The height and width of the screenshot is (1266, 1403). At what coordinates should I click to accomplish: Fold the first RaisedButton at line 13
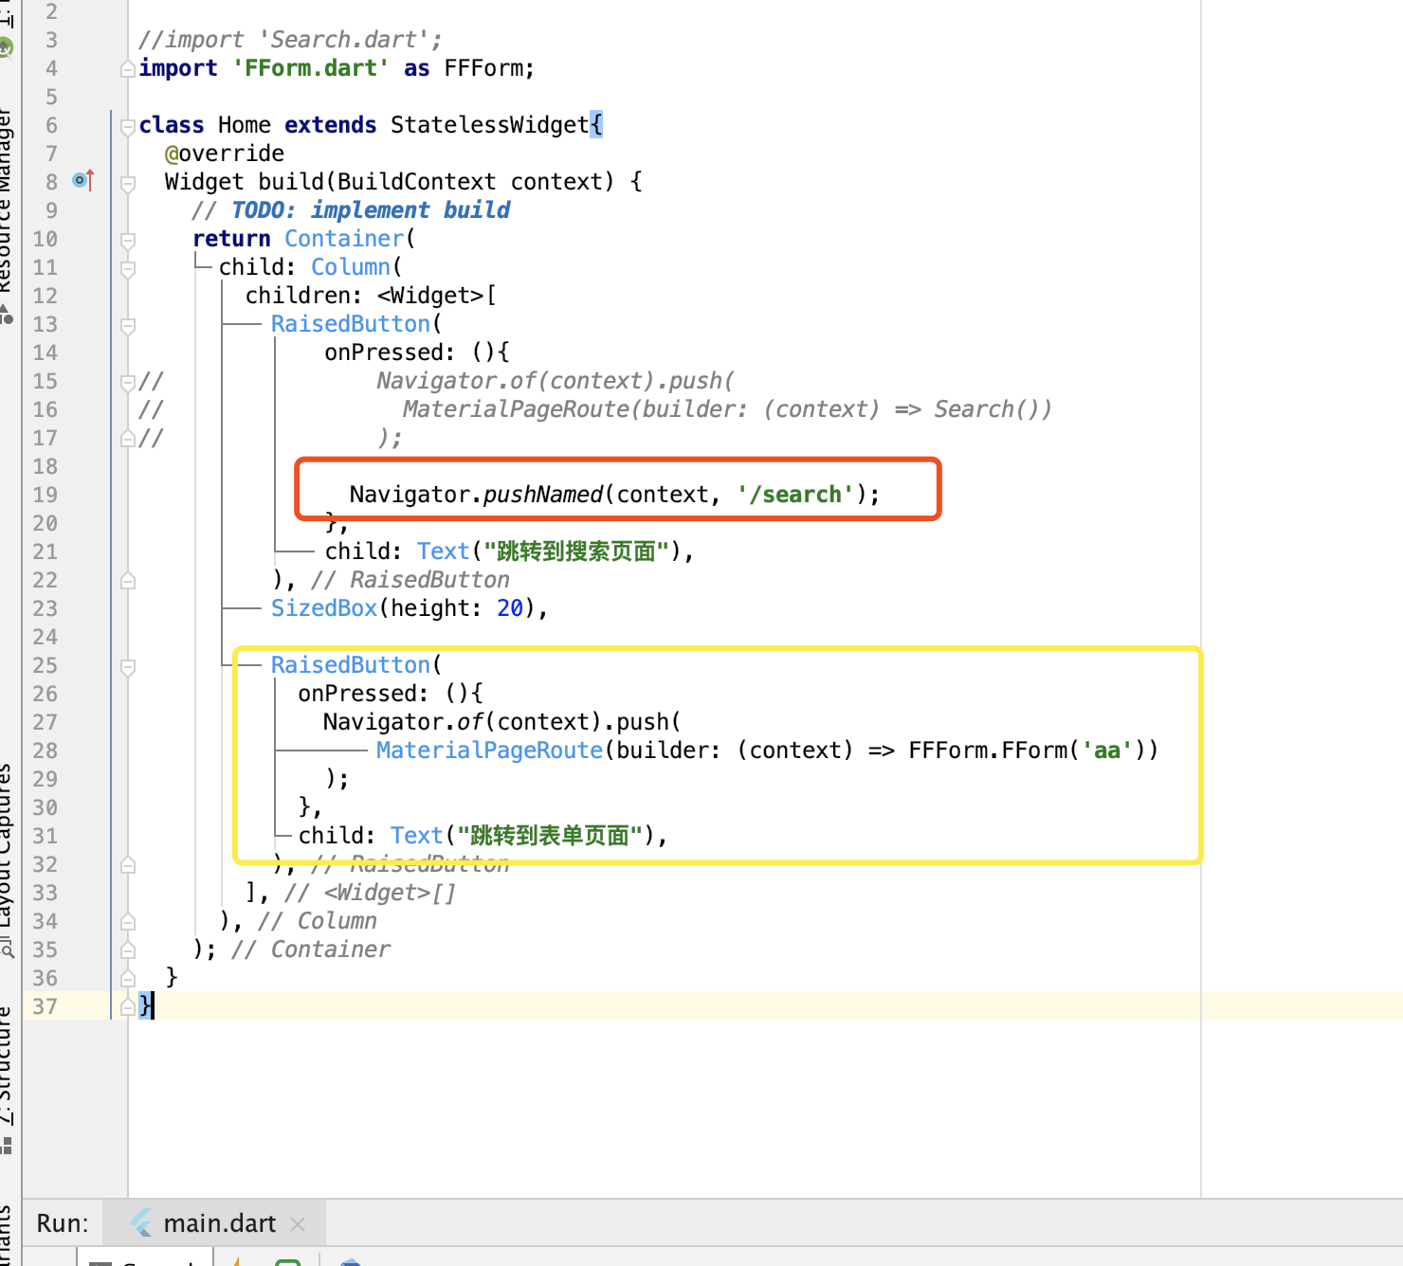coord(128,325)
